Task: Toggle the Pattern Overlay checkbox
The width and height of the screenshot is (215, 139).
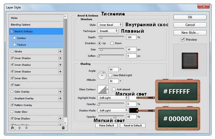Action: click(x=12, y=105)
